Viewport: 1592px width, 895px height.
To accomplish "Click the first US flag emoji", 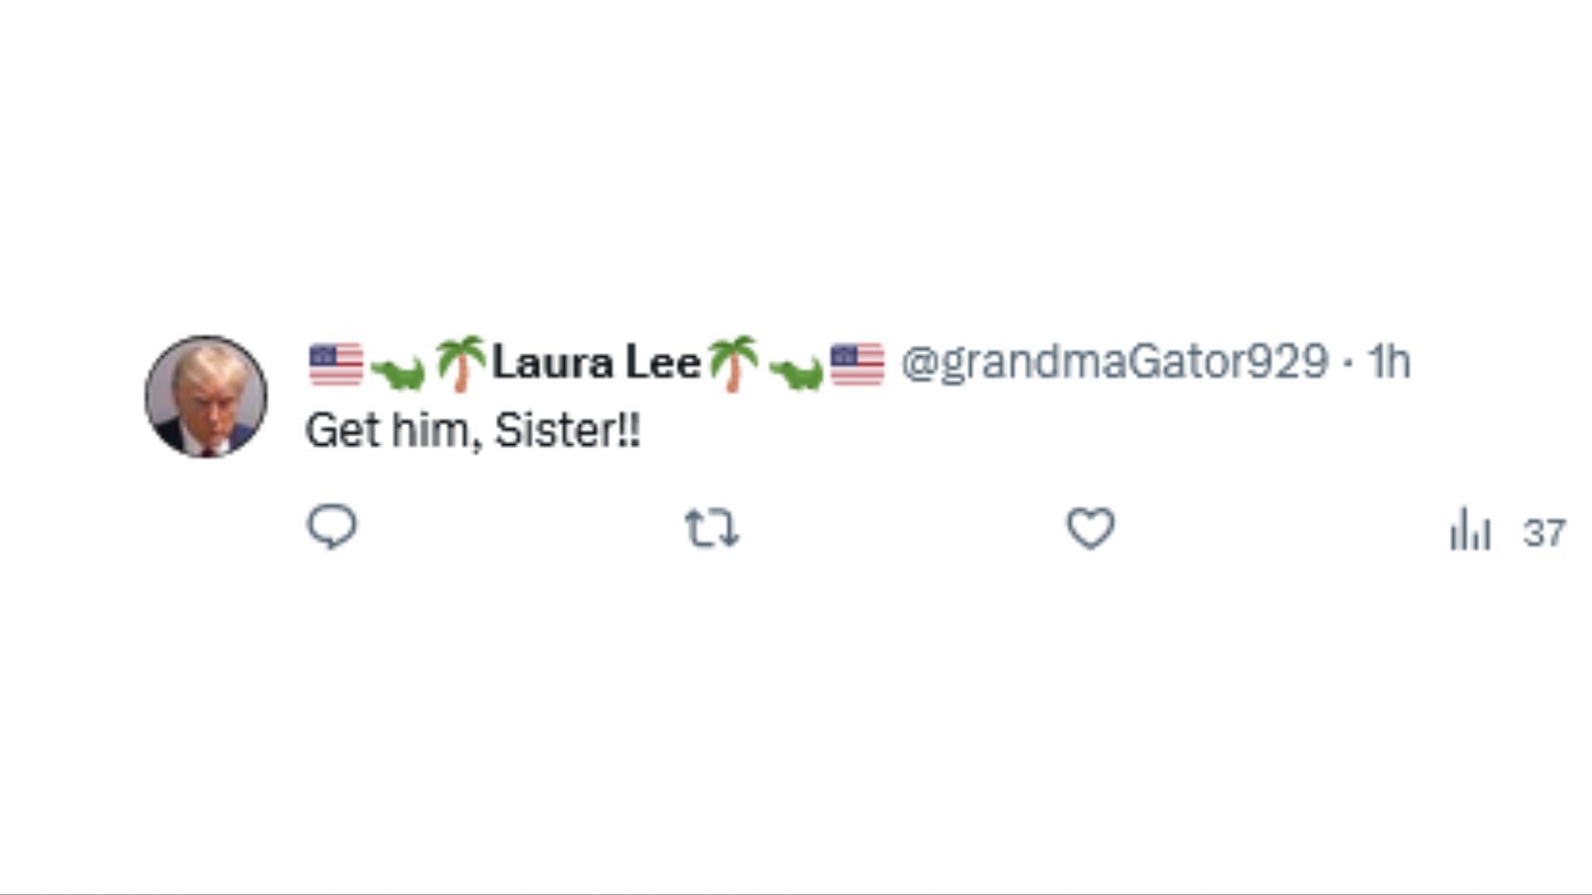I will 336,365.
